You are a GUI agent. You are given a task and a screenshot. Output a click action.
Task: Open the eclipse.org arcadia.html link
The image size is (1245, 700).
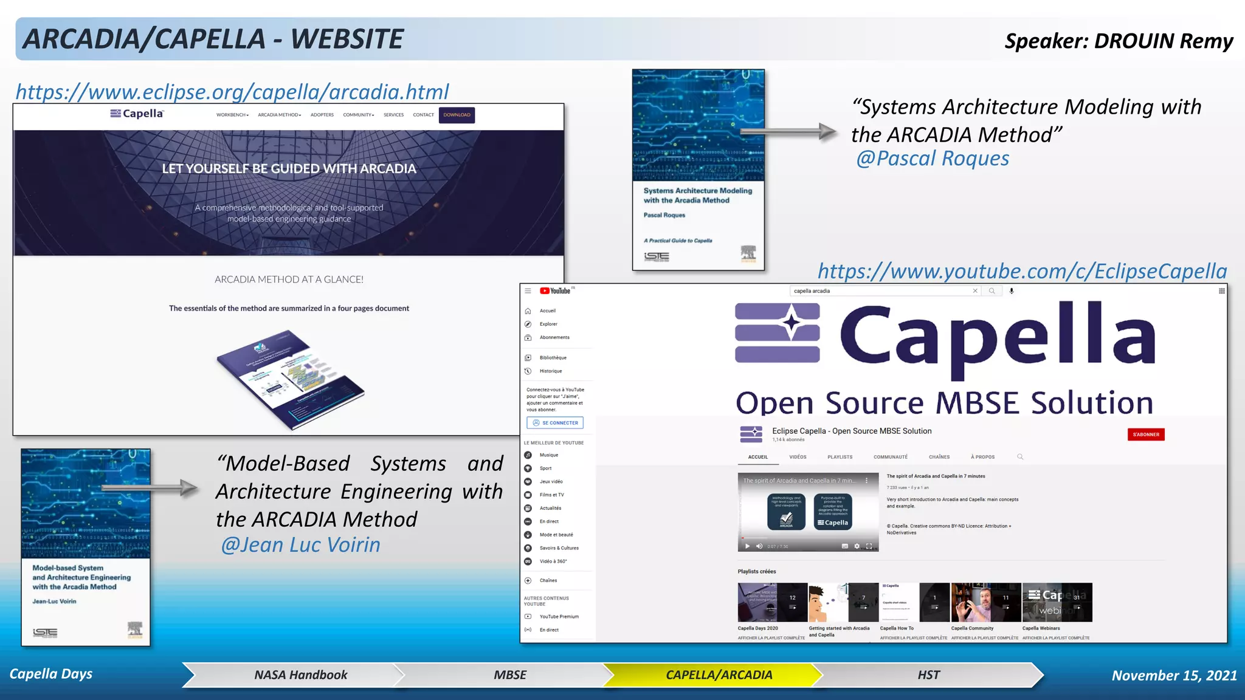click(x=232, y=92)
